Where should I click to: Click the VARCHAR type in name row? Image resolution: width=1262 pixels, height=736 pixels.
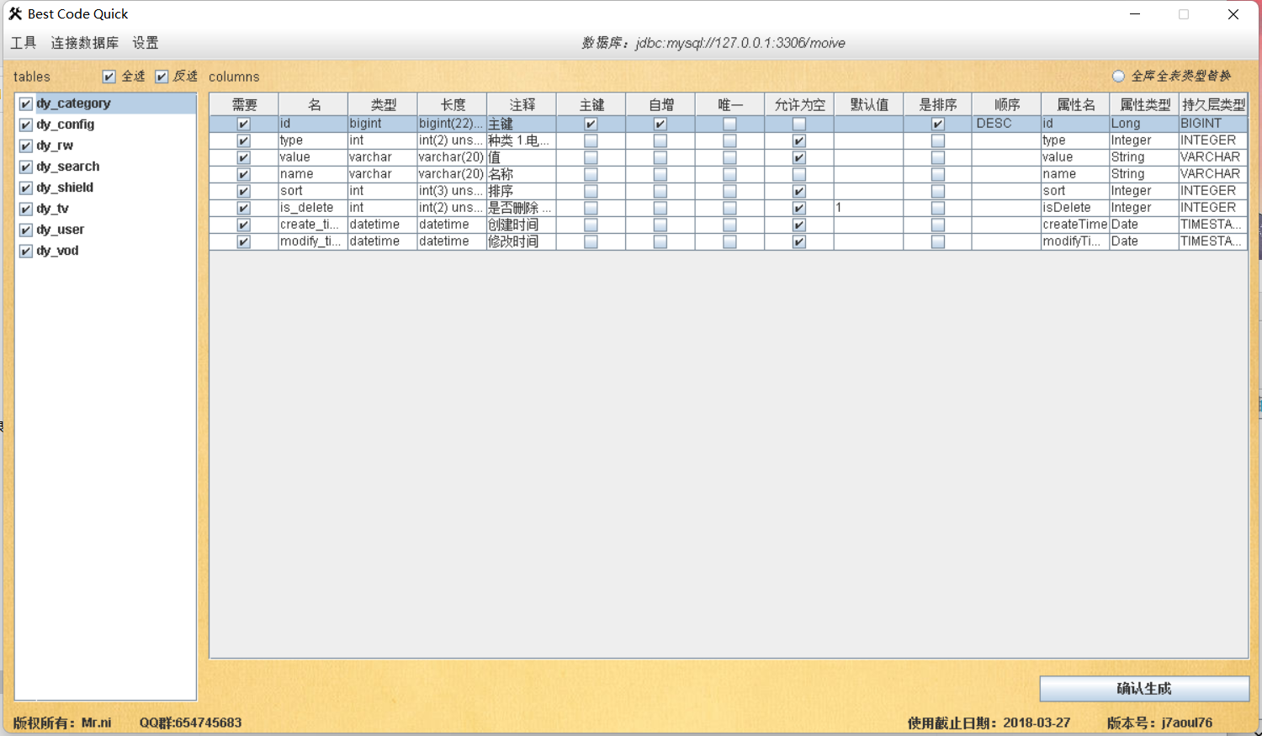tap(1213, 174)
